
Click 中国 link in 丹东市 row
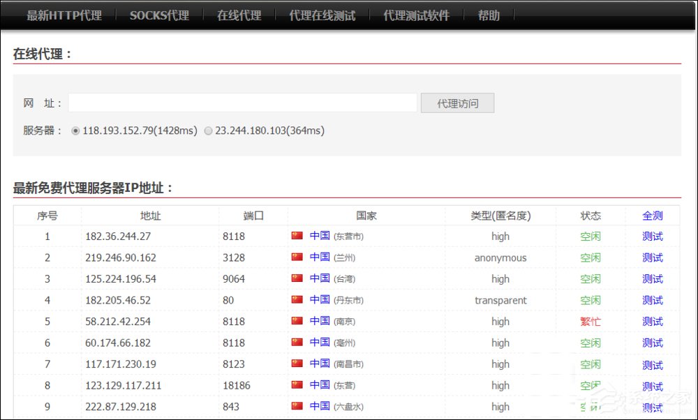(x=320, y=300)
